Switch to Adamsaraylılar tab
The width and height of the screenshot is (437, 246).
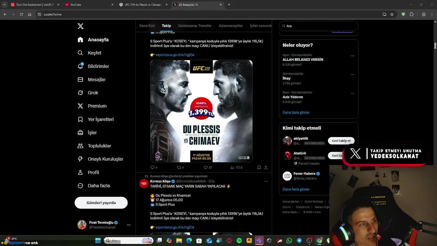click(231, 26)
